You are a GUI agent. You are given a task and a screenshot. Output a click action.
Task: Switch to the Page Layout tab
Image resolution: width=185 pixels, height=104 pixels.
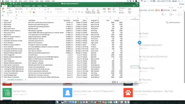[x=18, y=6]
